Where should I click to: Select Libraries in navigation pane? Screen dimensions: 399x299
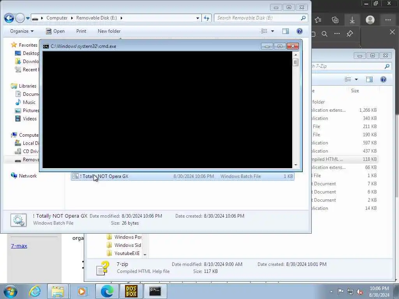24,86
